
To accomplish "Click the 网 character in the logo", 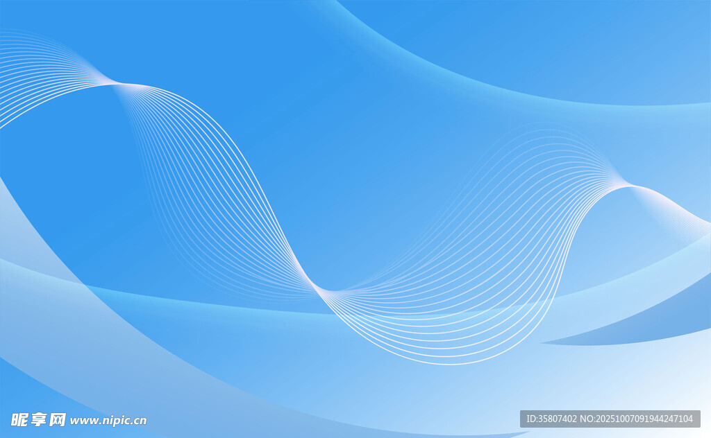I will click(58, 419).
